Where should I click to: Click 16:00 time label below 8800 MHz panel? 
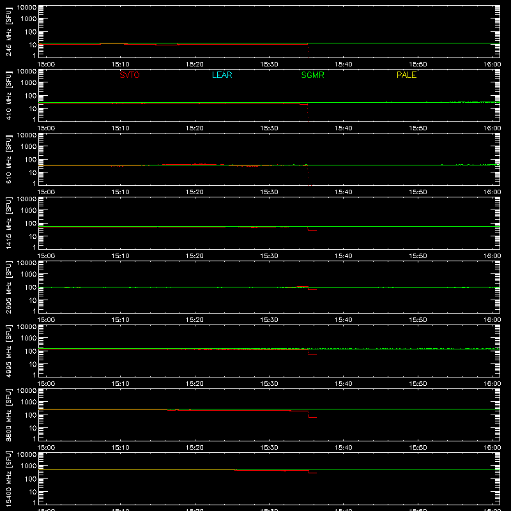[492, 448]
